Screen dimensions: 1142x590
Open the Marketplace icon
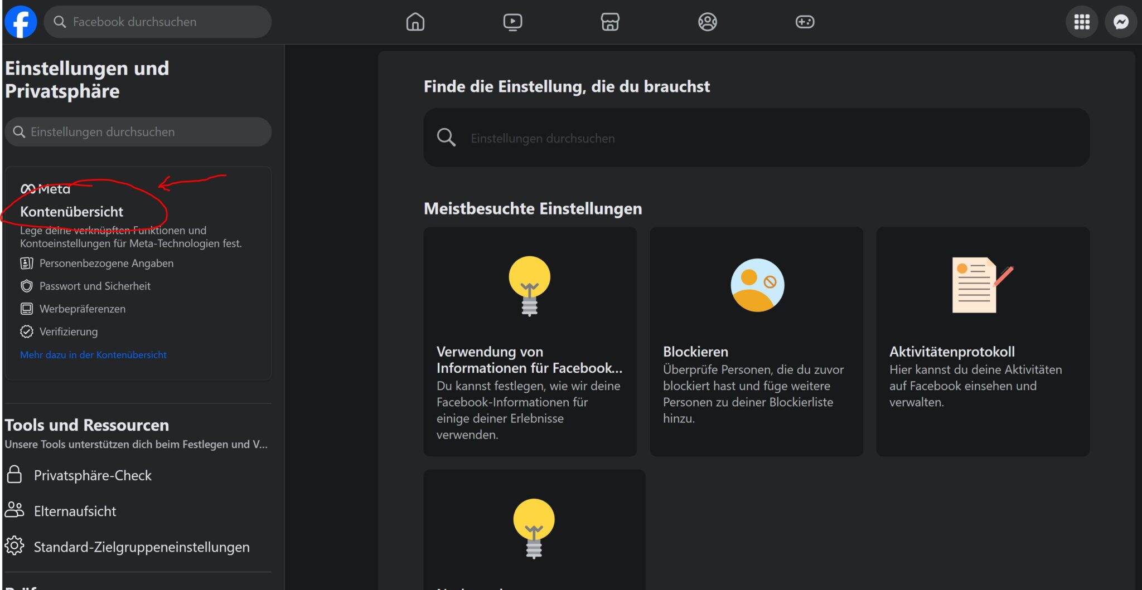(x=609, y=22)
